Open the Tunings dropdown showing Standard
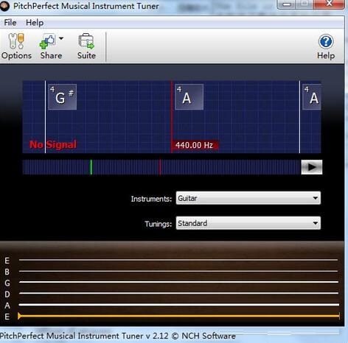The height and width of the screenshot is (343, 348). [x=248, y=223]
